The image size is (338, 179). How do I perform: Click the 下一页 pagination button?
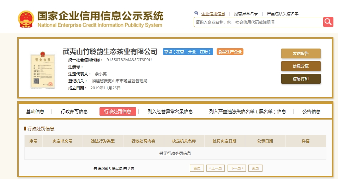pos(237,168)
